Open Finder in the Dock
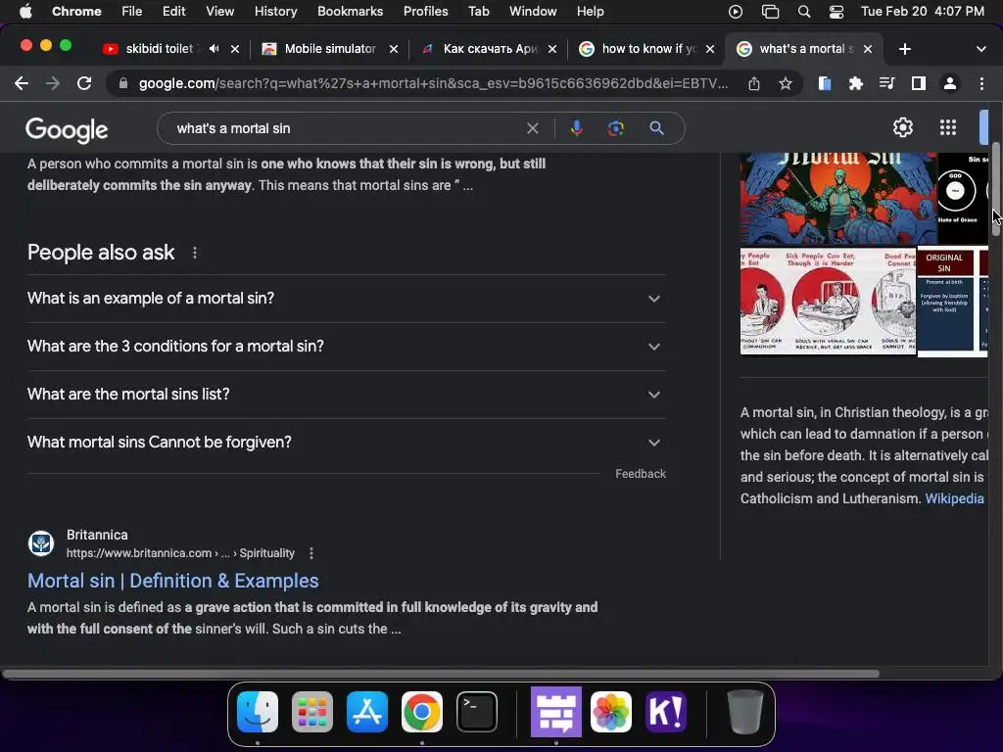The width and height of the screenshot is (1003, 752). [258, 712]
